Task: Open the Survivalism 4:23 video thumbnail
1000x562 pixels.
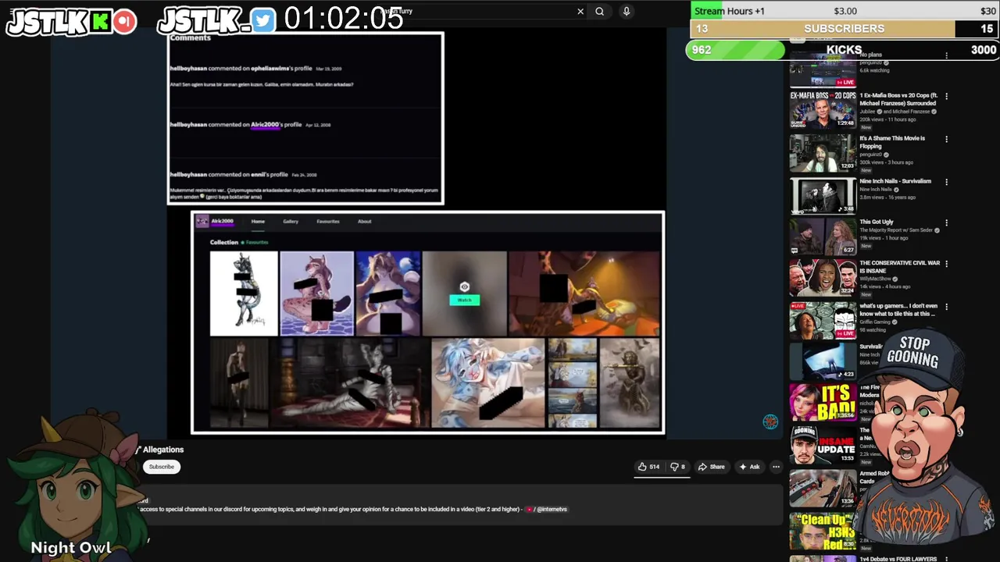Action: pyautogui.click(x=823, y=361)
